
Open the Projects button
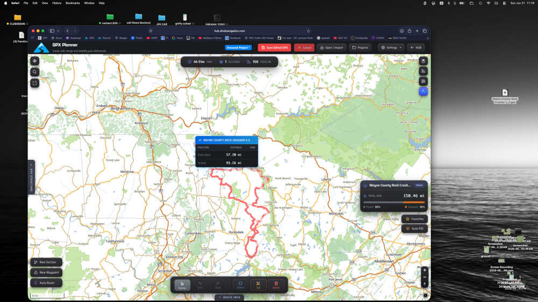coord(360,48)
